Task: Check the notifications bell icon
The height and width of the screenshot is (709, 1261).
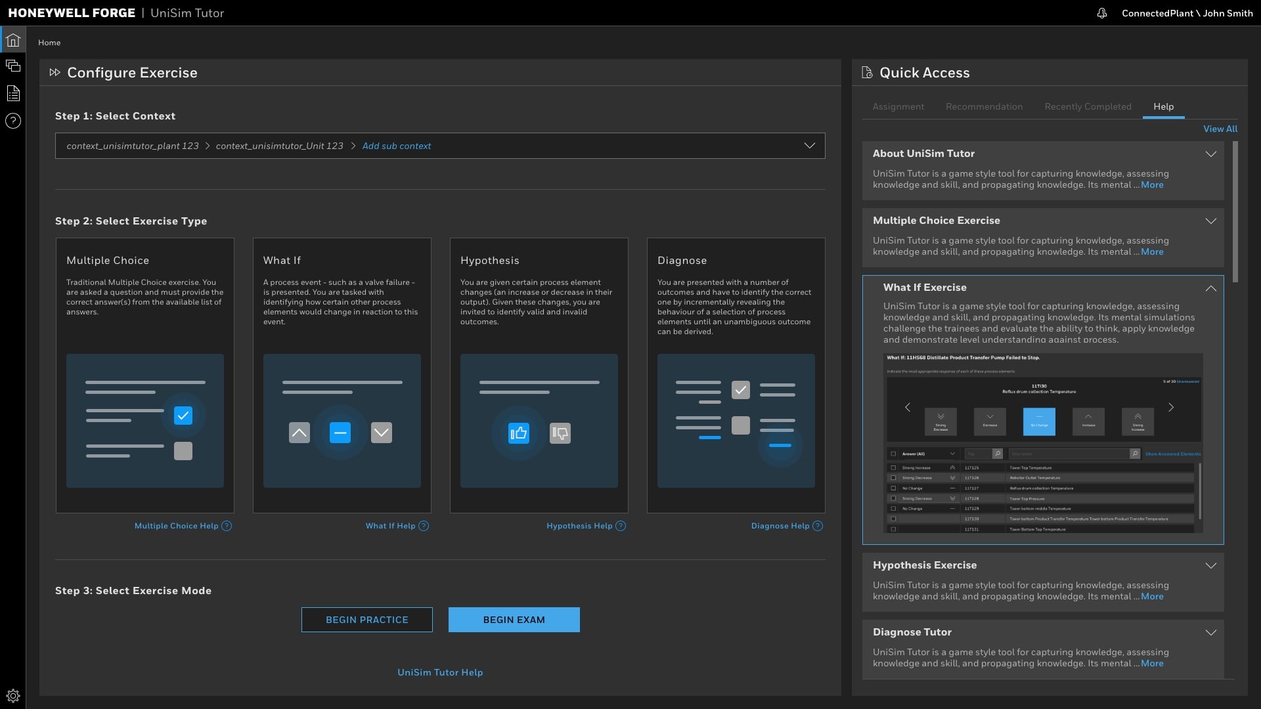Action: pyautogui.click(x=1102, y=13)
